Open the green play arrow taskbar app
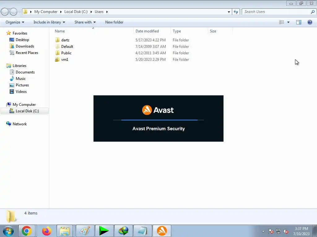Viewport: 317px width, 237px height. [104, 231]
